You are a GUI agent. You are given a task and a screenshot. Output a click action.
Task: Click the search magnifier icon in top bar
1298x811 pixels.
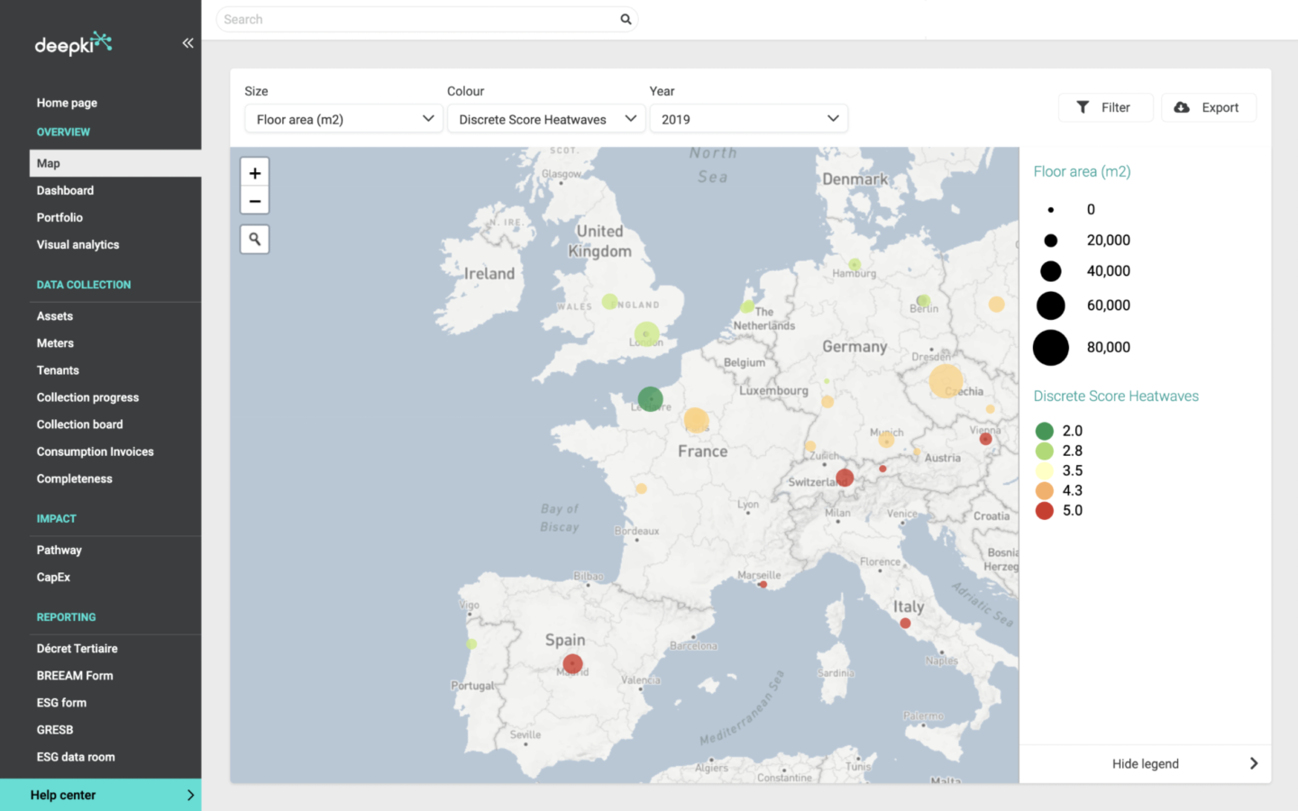(626, 19)
